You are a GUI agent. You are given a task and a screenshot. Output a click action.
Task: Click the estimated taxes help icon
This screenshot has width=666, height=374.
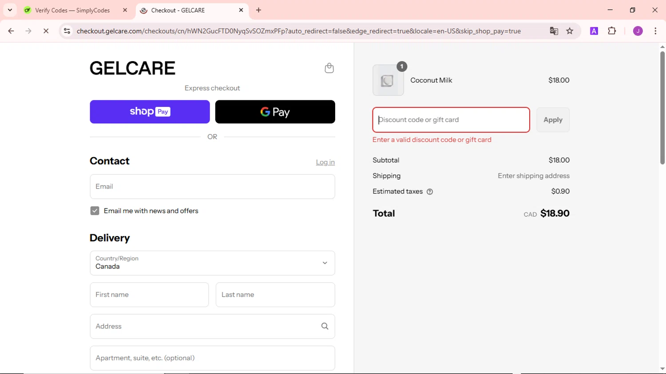pos(429,192)
